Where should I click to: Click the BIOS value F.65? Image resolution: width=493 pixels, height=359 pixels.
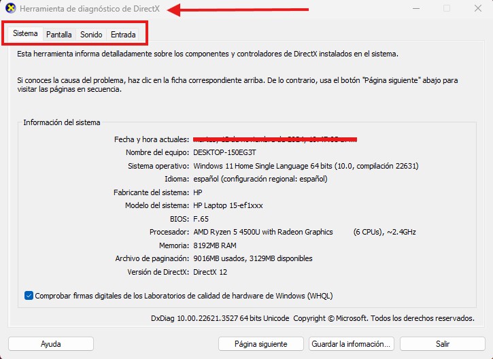tap(201, 219)
